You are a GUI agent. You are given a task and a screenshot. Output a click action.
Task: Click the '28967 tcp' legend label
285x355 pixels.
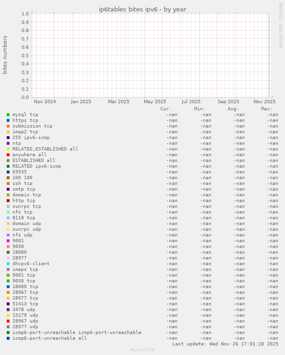25,292
